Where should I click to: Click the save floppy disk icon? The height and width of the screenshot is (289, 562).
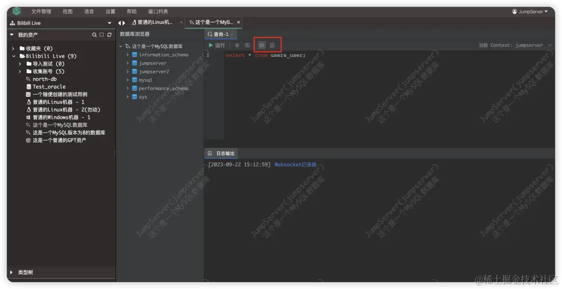(x=272, y=45)
